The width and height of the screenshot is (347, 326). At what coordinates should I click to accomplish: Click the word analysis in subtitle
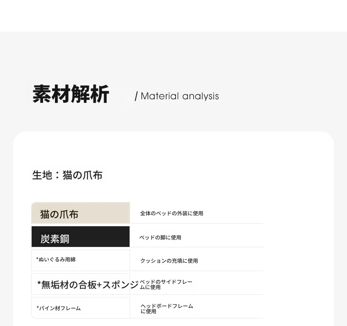pyautogui.click(x=200, y=96)
